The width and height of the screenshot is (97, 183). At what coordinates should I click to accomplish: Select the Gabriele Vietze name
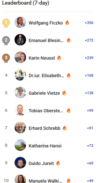point(44,93)
